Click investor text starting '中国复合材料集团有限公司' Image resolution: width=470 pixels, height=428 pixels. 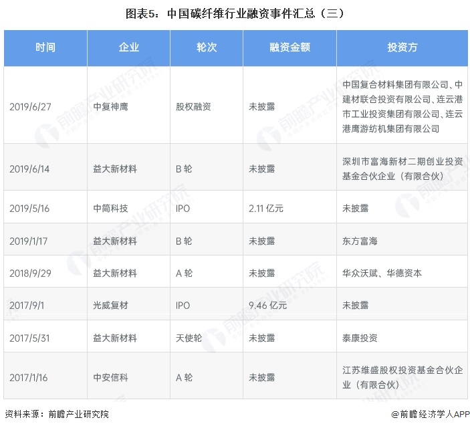(x=402, y=107)
